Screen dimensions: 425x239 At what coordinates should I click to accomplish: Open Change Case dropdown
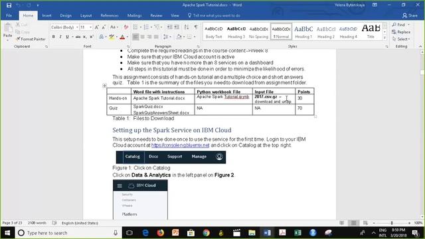tap(114, 27)
